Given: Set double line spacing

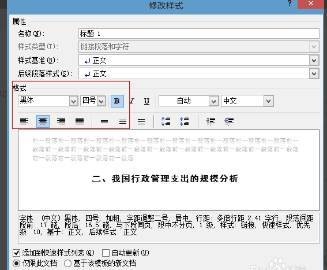Looking at the screenshot, I should [x=141, y=121].
